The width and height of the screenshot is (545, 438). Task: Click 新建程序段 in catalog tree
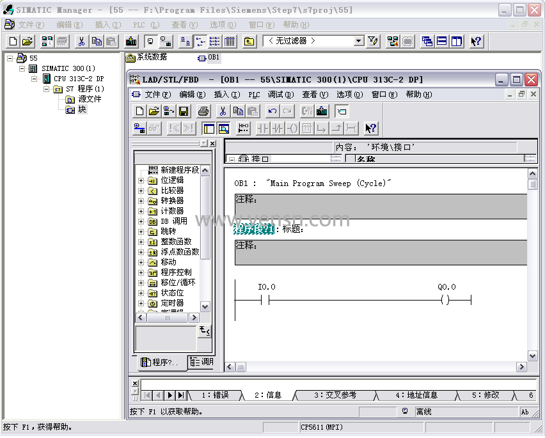tap(180, 170)
